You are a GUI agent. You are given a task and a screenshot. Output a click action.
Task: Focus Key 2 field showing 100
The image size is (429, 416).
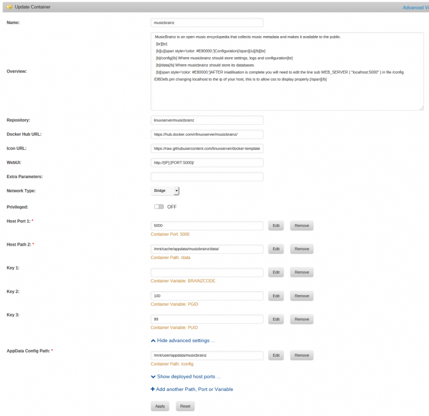tap(207, 296)
